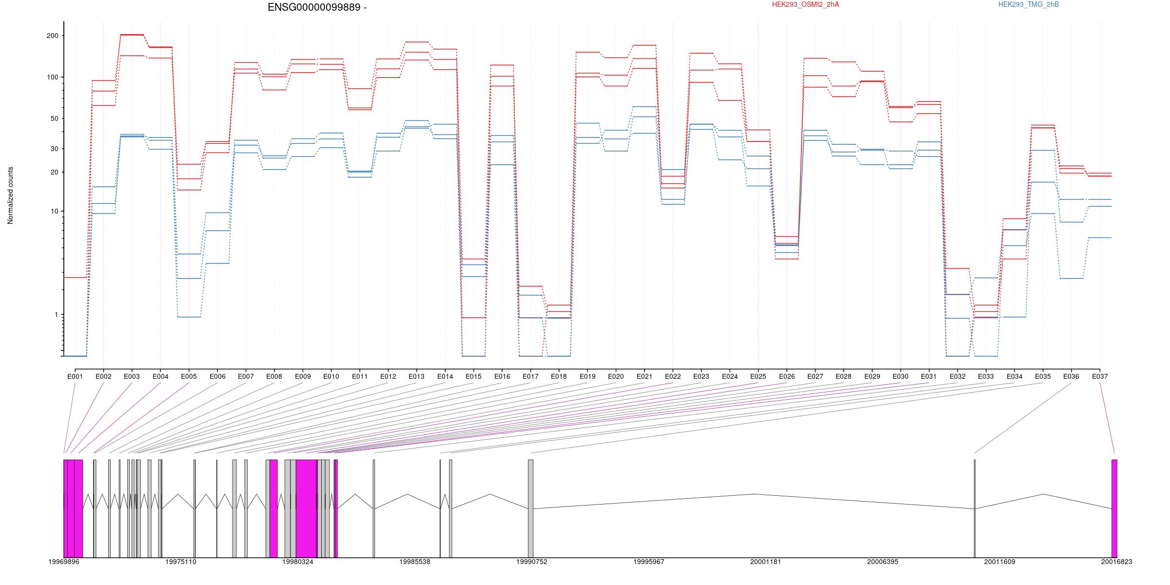1170x585 pixels.
Task: Click exon label E036
Action: click(x=1072, y=376)
